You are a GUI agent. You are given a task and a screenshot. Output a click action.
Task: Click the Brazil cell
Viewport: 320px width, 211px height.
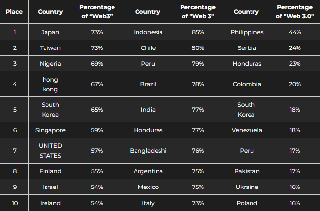click(148, 84)
